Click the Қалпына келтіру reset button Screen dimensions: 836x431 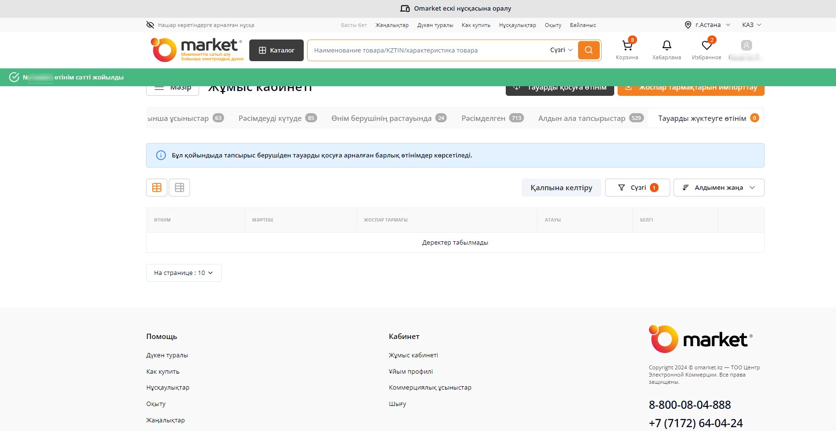point(561,188)
